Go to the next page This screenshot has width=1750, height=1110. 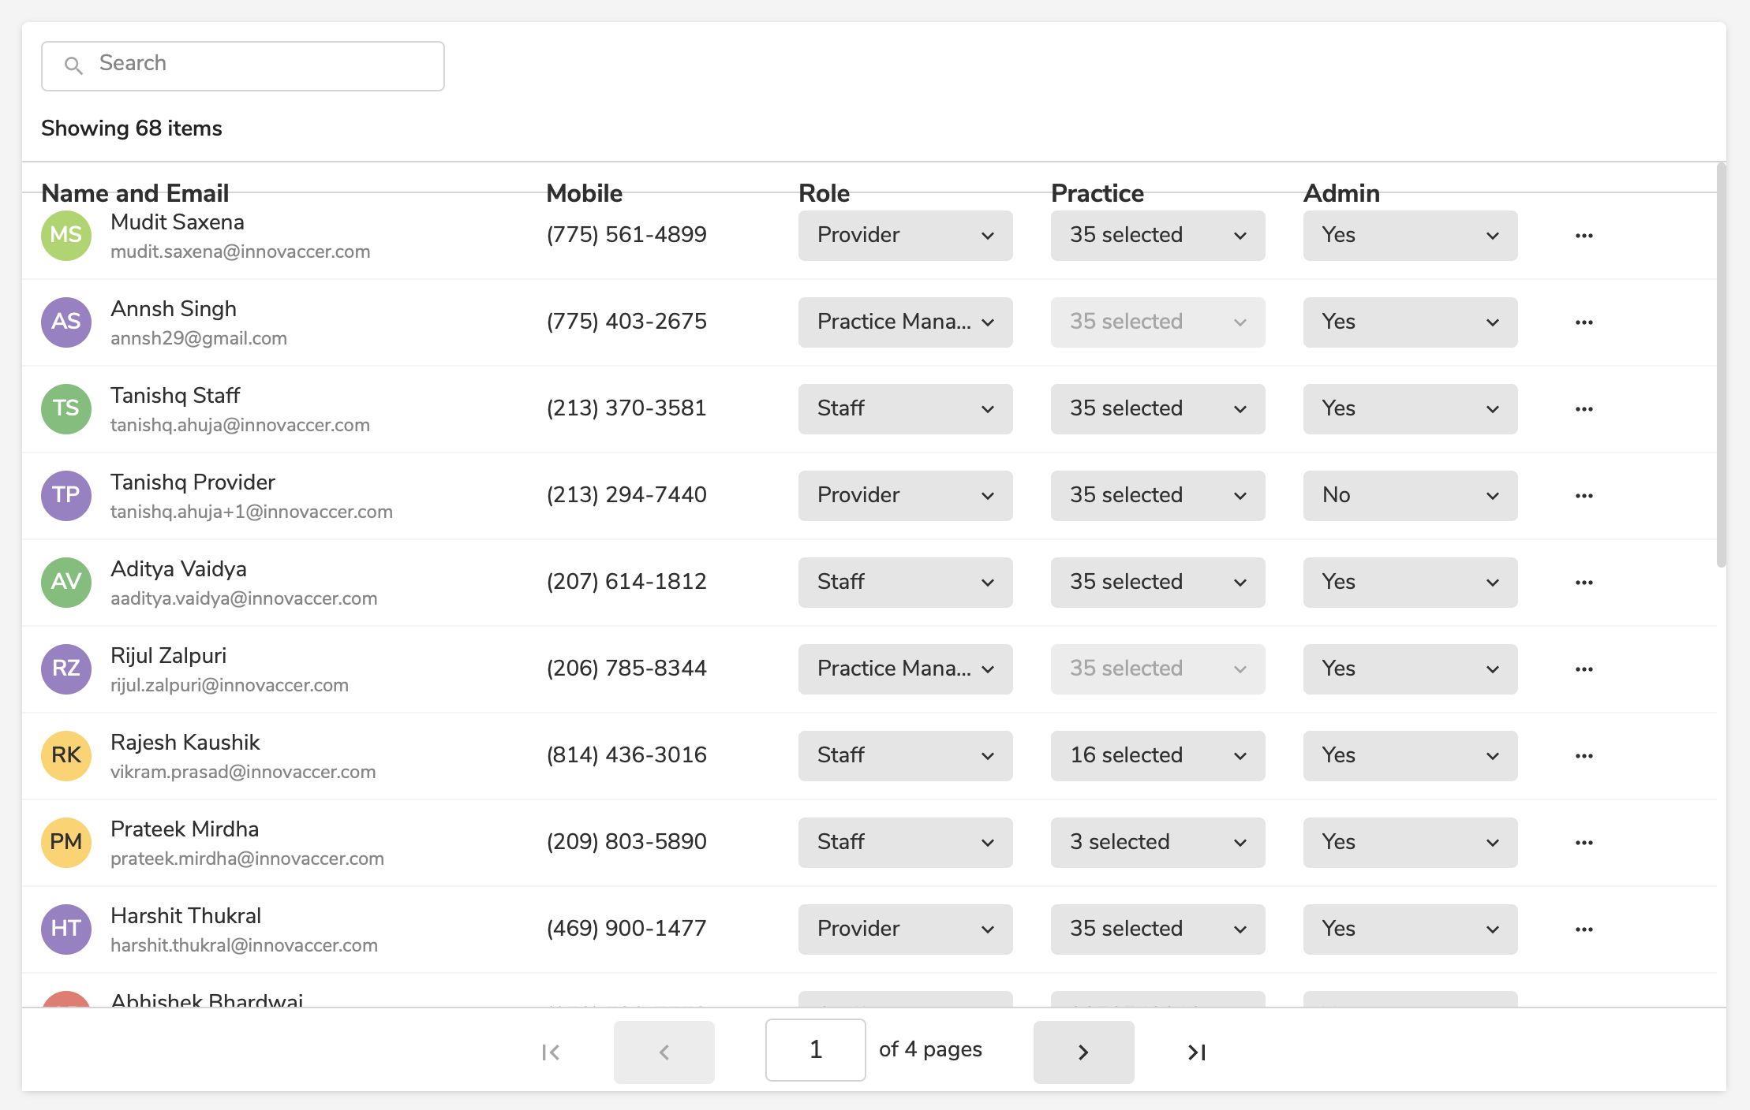[1083, 1052]
